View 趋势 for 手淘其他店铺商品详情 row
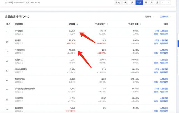Viewport: 179px width, 113px height. pos(156,92)
